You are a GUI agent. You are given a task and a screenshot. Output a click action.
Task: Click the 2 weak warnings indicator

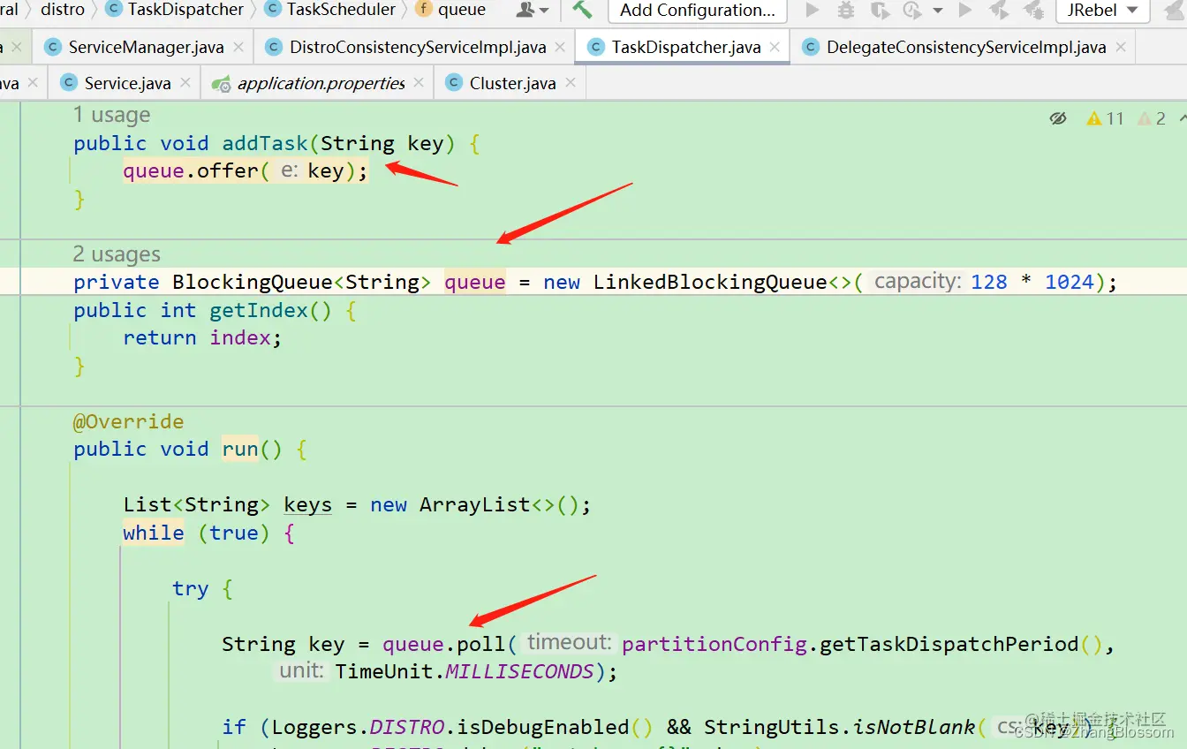[1152, 118]
